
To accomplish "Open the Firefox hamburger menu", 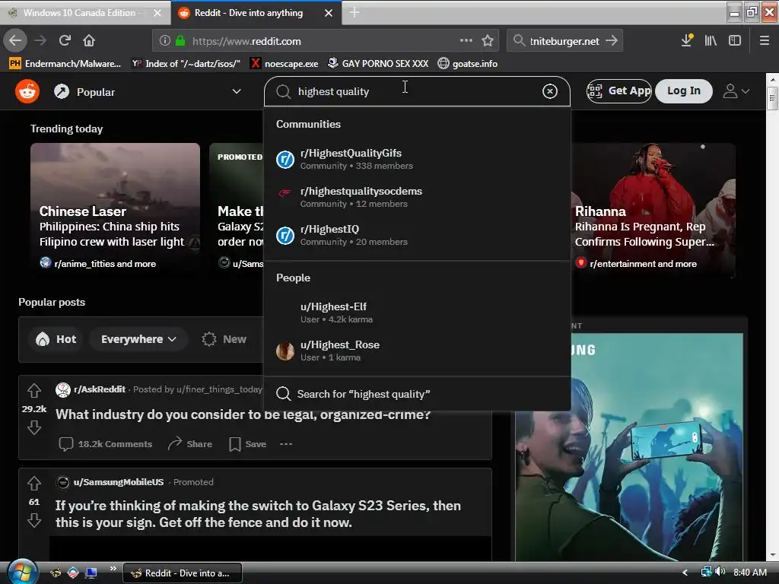I will pyautogui.click(x=765, y=41).
